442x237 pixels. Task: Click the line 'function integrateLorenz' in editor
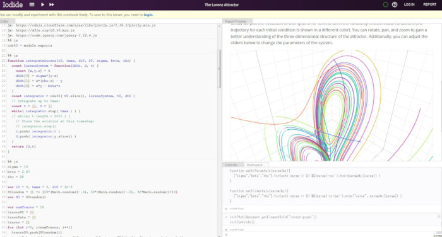click(71, 61)
